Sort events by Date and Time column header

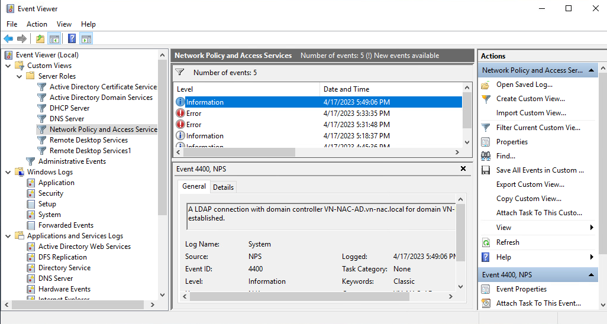[x=391, y=89]
